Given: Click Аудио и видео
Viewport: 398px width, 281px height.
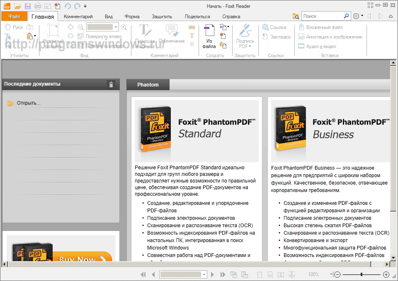Looking at the screenshot, I should [317, 46].
